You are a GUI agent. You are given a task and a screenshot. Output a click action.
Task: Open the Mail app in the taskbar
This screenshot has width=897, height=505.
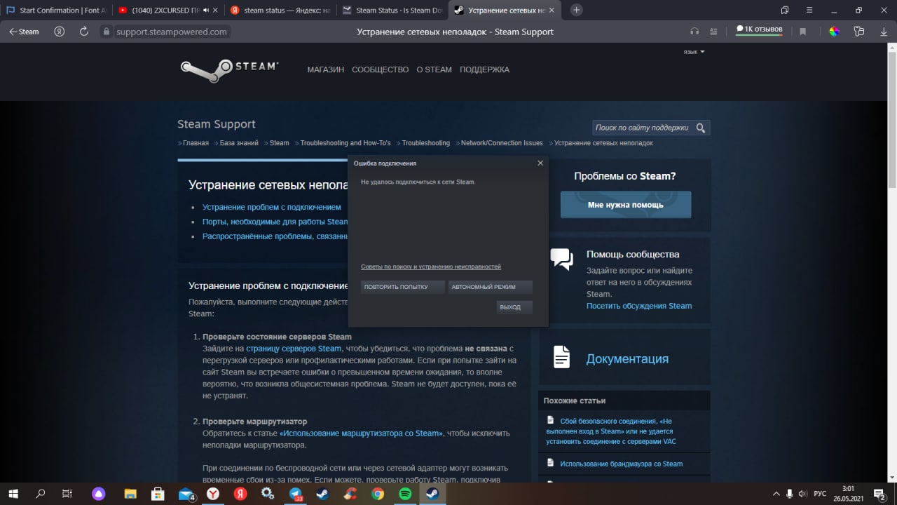click(186, 494)
